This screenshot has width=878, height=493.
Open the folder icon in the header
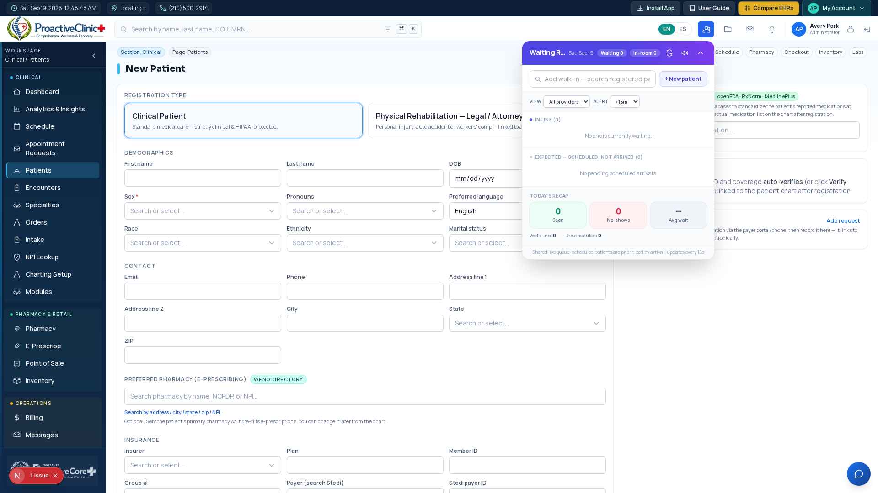coord(728,29)
